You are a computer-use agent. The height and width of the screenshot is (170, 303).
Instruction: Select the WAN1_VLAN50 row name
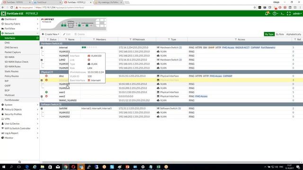pos(68,101)
